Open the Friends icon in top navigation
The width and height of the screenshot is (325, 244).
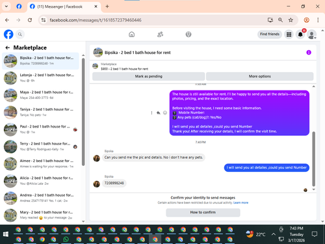coord(160,34)
